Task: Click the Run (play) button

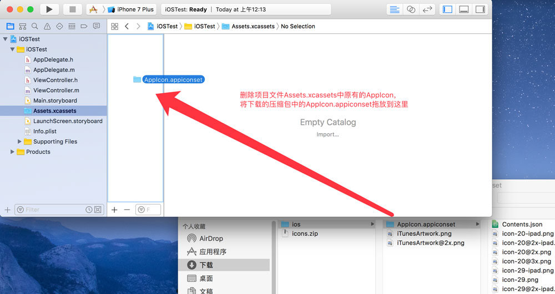Action: [x=49, y=9]
